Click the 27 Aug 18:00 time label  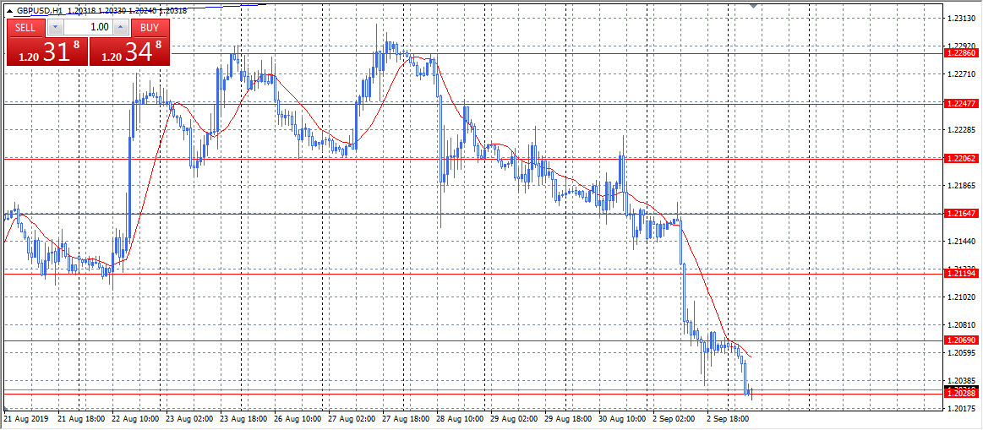tap(407, 418)
